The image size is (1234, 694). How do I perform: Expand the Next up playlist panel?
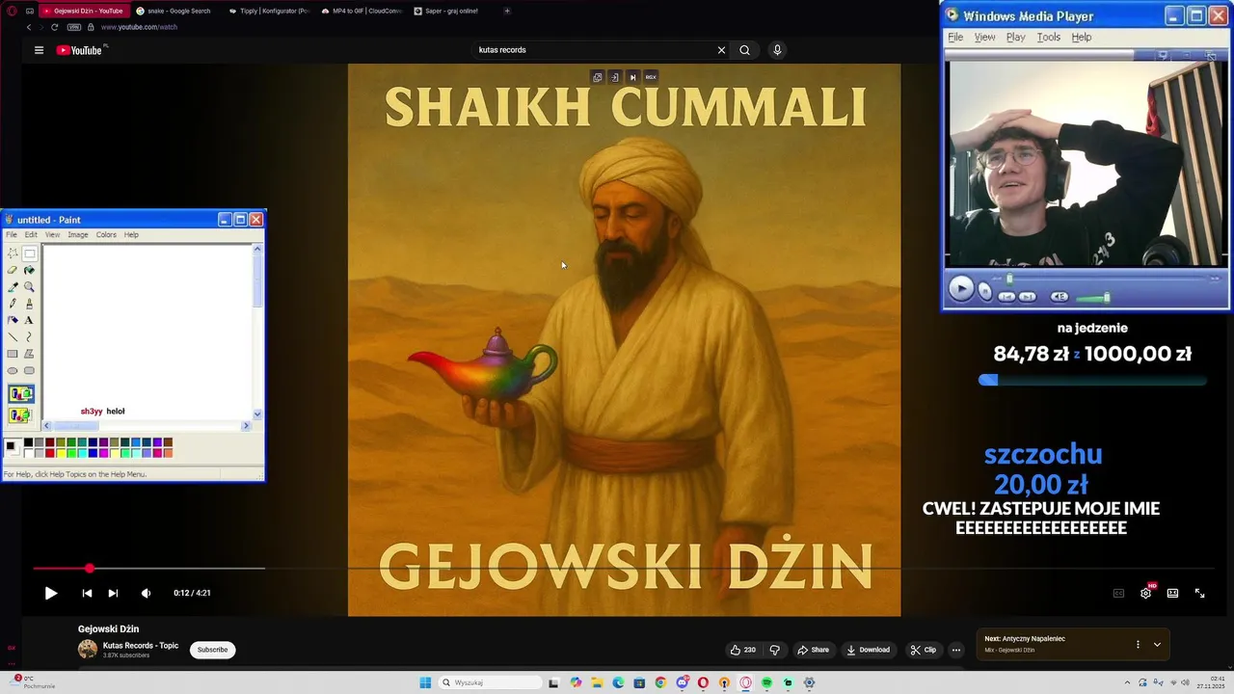coord(1157,644)
